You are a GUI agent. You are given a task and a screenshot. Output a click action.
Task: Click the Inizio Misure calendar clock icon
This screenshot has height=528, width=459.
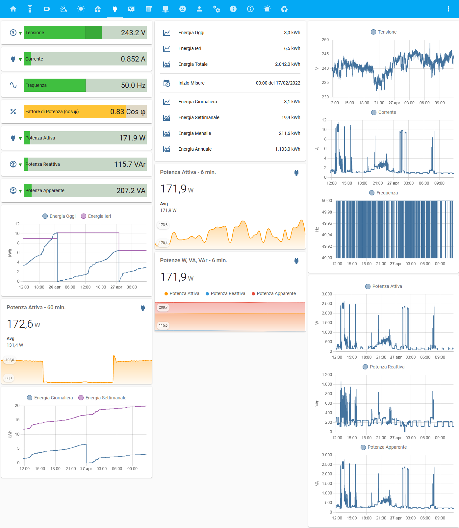pyautogui.click(x=167, y=83)
